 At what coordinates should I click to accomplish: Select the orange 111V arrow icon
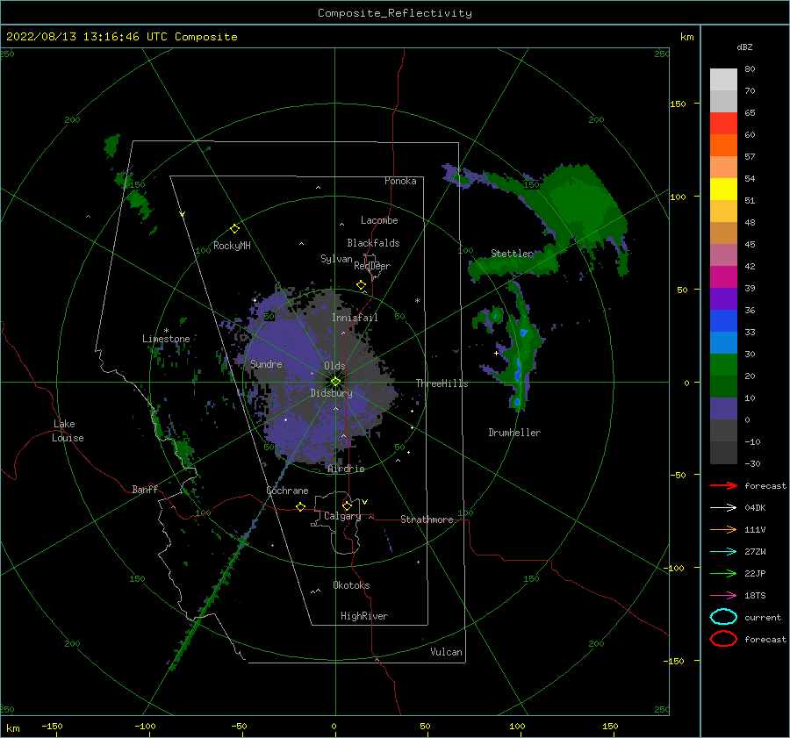coord(723,529)
